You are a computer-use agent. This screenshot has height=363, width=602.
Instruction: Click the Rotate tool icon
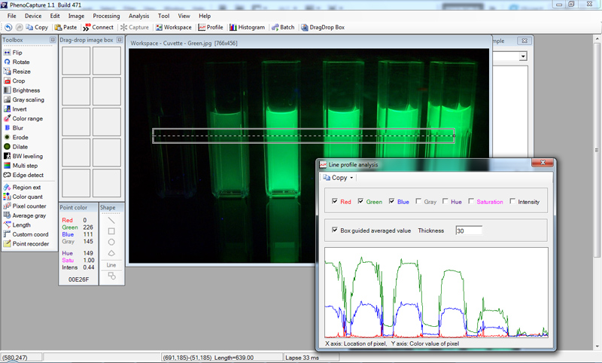(x=8, y=62)
